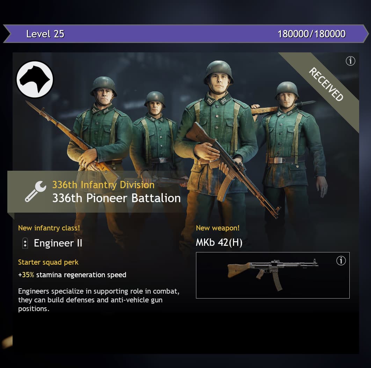The height and width of the screenshot is (368, 371).
Task: Click the Level 25 label
Action: click(45, 34)
